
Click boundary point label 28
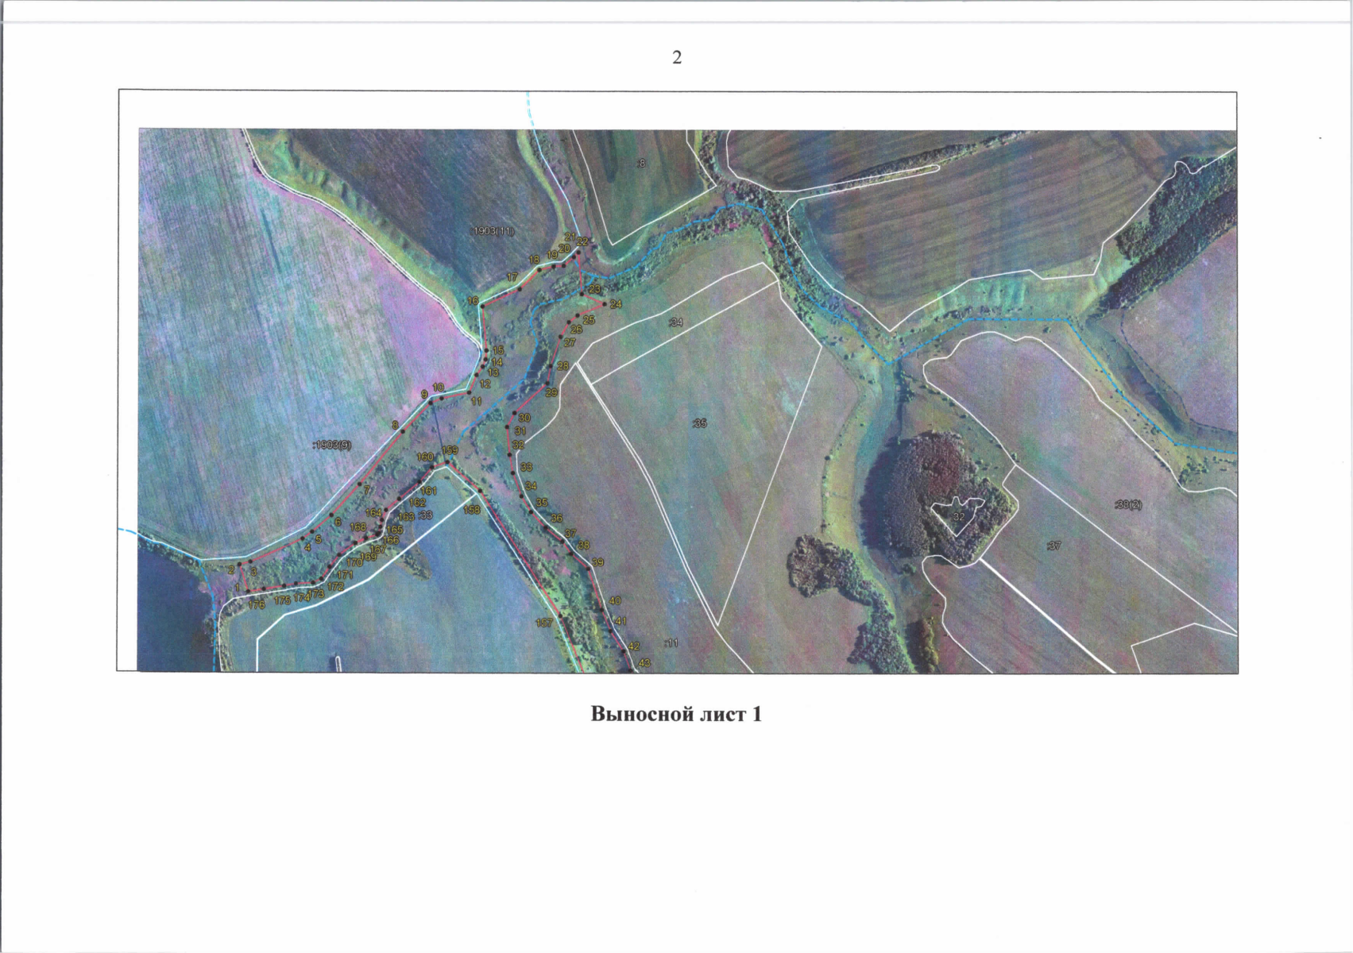coord(562,366)
